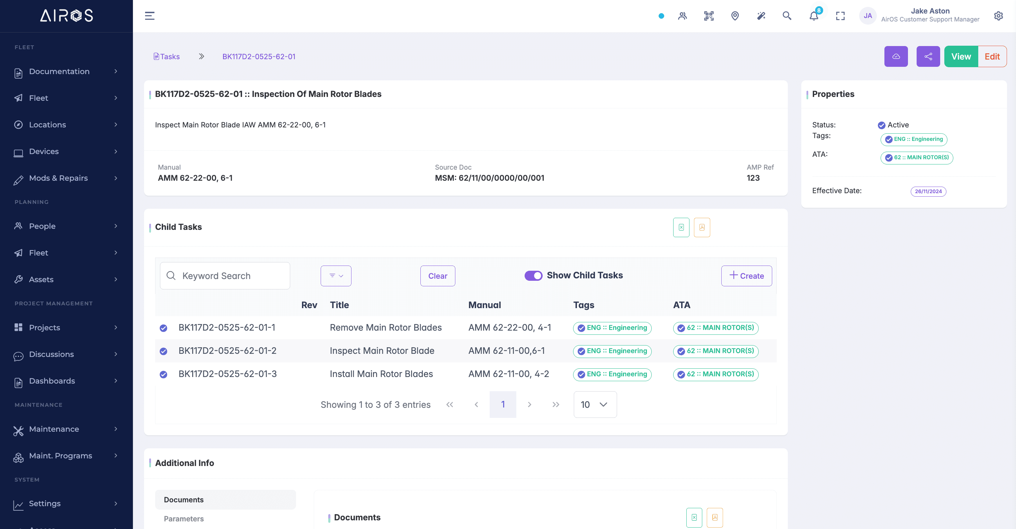Select the Parameters tab in Additional Info
1016x529 pixels.
click(184, 519)
